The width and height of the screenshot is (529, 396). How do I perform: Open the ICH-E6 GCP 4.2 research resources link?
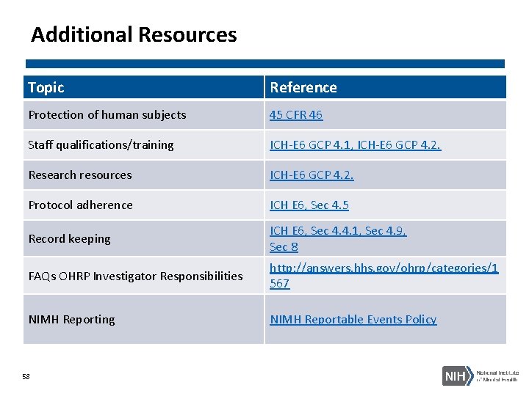[312, 175]
